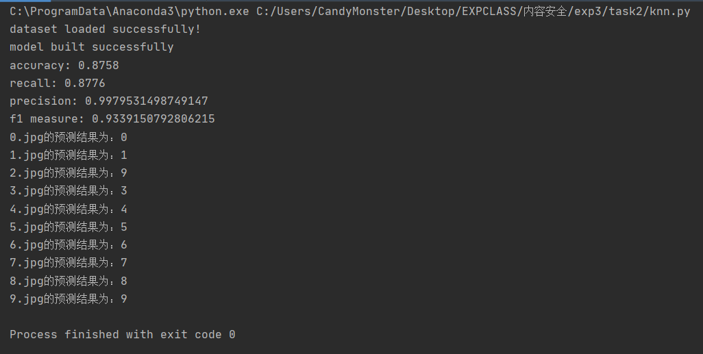Click the precision 0.9979531498749147 value

147,101
